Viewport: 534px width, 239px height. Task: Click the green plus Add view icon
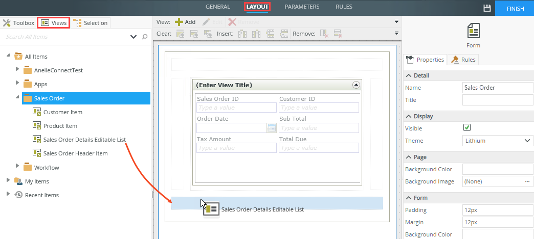point(179,22)
